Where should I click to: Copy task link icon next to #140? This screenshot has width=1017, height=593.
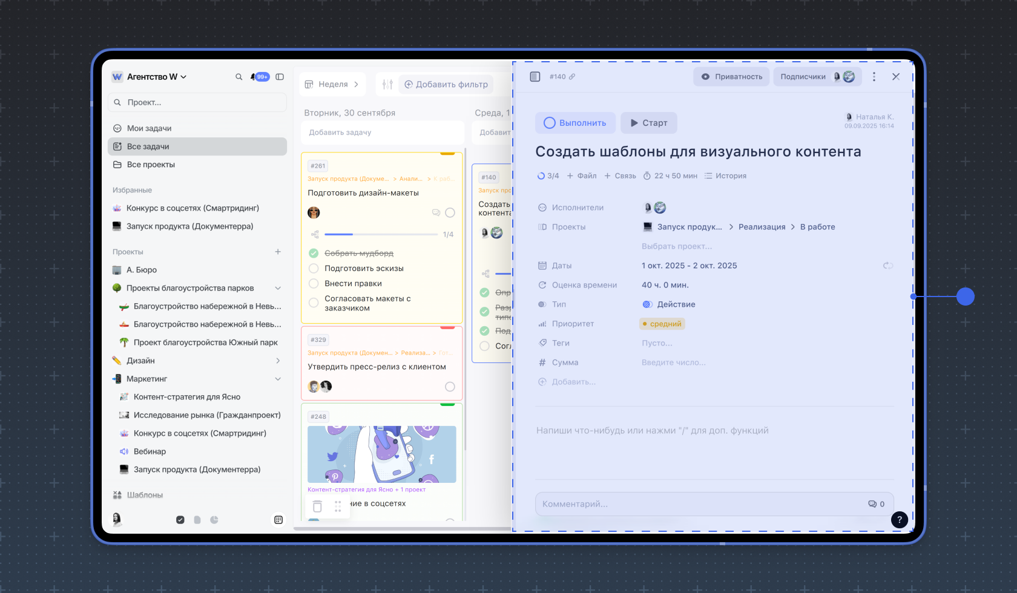(x=572, y=77)
